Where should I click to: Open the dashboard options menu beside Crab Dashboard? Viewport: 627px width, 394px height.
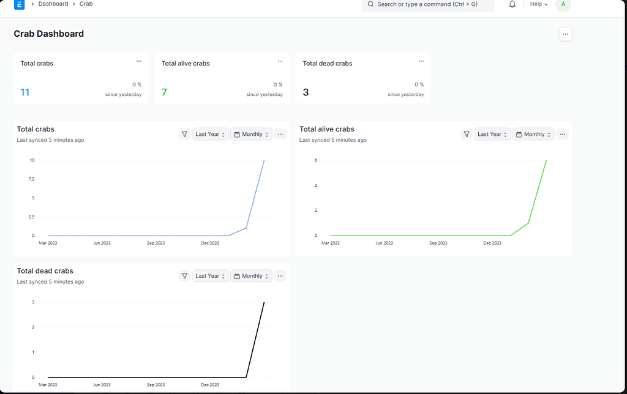coord(565,34)
